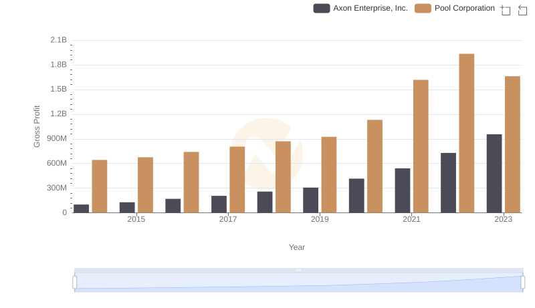The width and height of the screenshot is (535, 308).
Task: Click the Pool Corporation bar just after 2019
Action: pyautogui.click(x=374, y=166)
